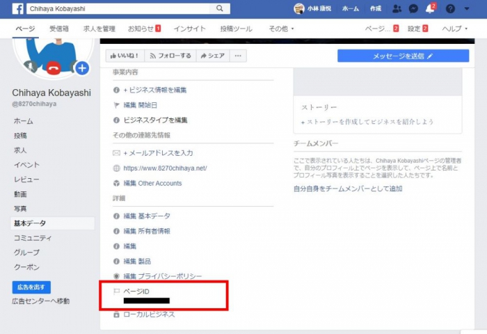Select ホーム in left sidebar
The height and width of the screenshot is (334, 487).
(x=23, y=121)
